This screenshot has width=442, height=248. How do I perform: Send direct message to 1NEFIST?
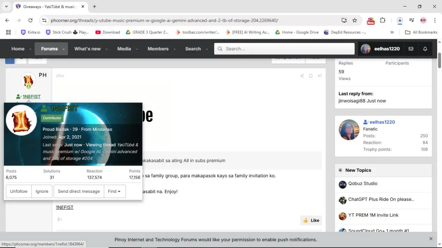pyautogui.click(x=79, y=191)
